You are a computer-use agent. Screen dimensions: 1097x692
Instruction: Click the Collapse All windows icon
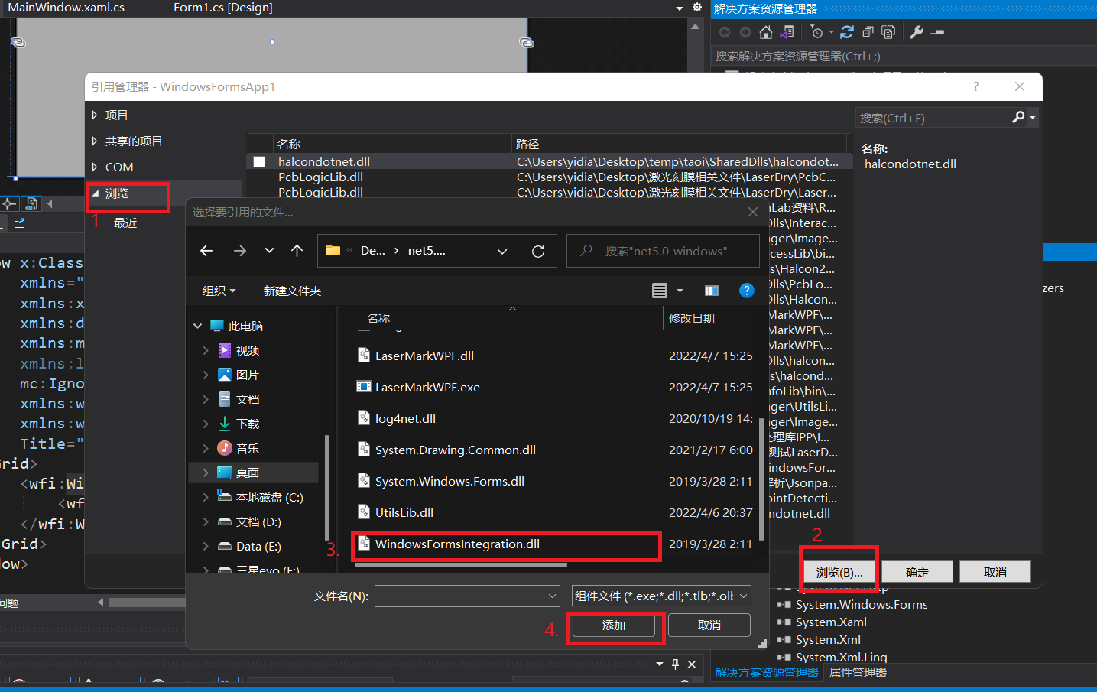click(x=868, y=32)
